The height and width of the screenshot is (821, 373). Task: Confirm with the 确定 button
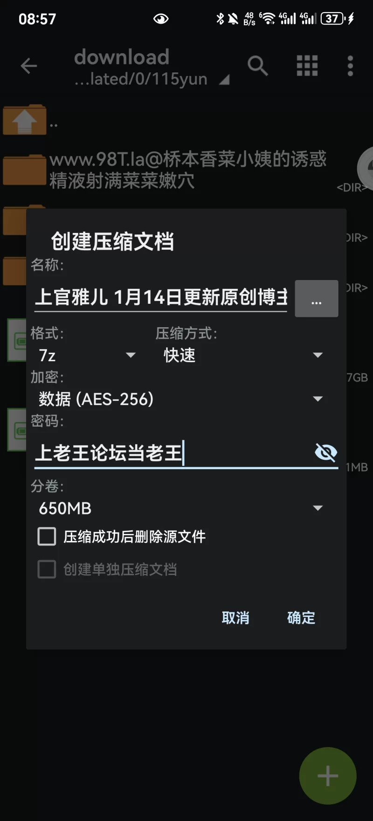(x=301, y=618)
